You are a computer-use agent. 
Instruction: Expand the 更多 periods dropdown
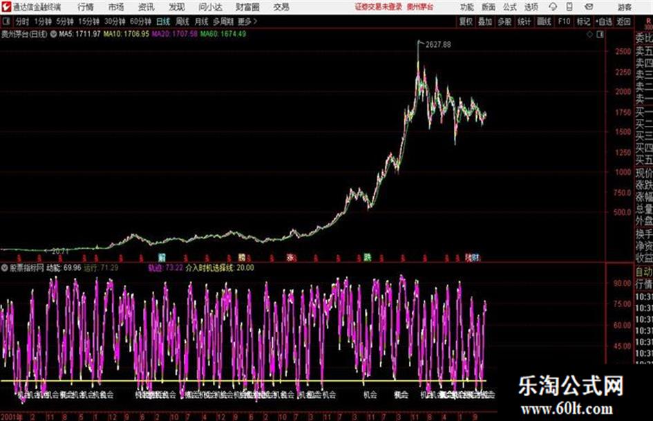click(x=247, y=21)
